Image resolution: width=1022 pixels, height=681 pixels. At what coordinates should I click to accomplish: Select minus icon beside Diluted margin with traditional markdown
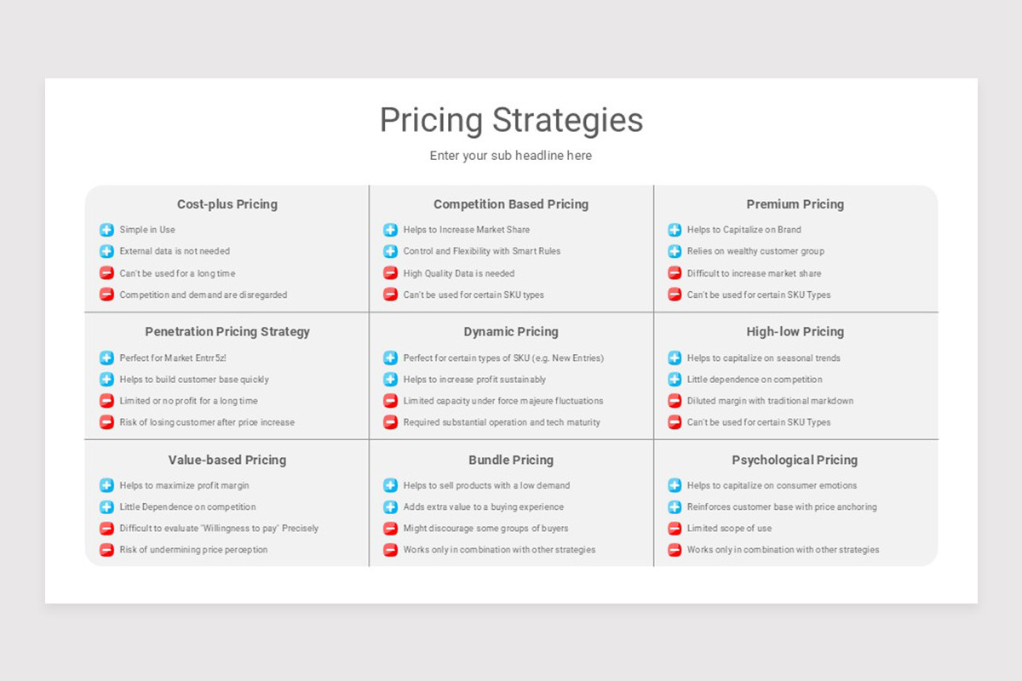[675, 401]
